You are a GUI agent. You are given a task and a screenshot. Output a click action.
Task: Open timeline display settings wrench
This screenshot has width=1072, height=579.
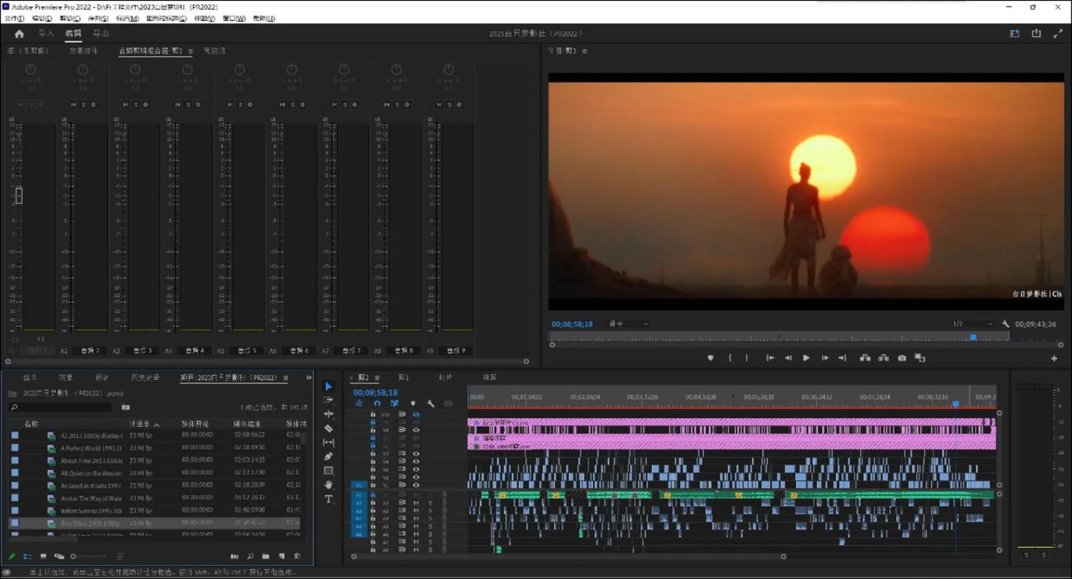tap(431, 404)
